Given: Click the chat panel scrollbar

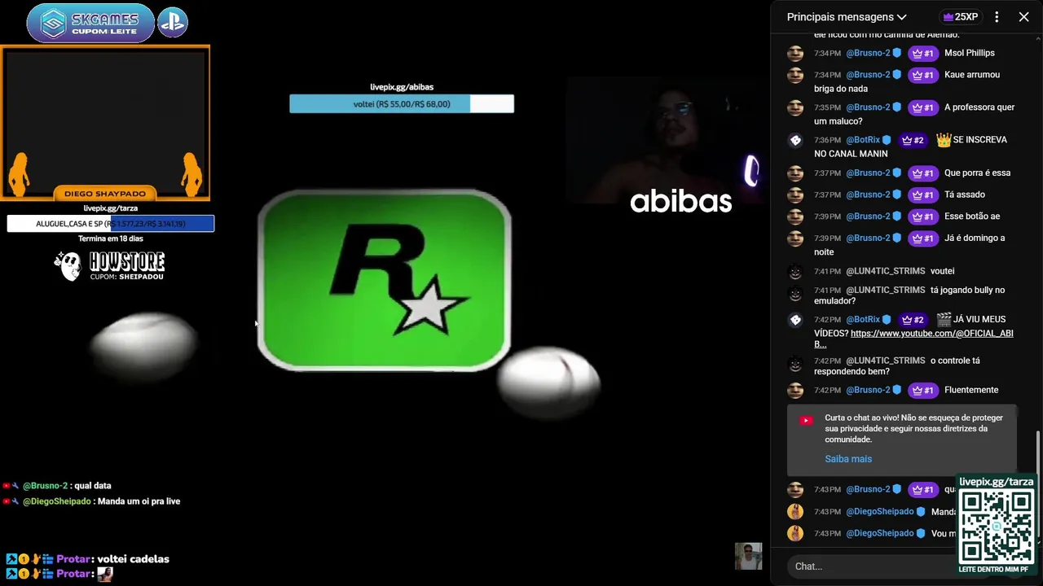Looking at the screenshot, I should click(x=1038, y=484).
